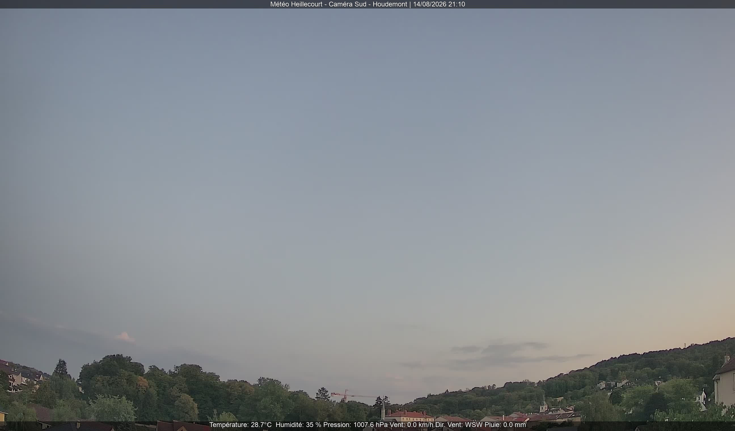Select the "Caméra Sud" label
The height and width of the screenshot is (431, 735).
point(347,4)
